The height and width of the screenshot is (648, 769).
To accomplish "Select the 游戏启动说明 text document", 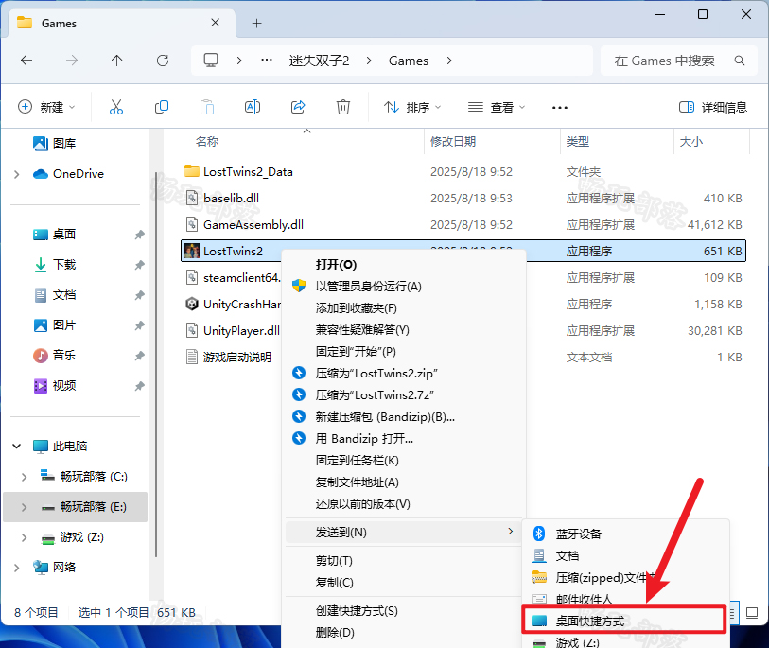I will point(229,358).
